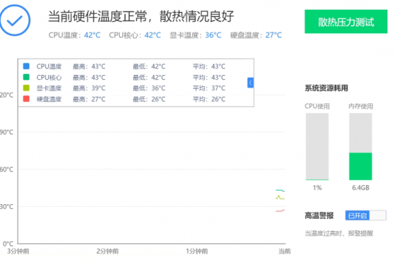Click the 显卡温度 label in the legend

pos(49,88)
